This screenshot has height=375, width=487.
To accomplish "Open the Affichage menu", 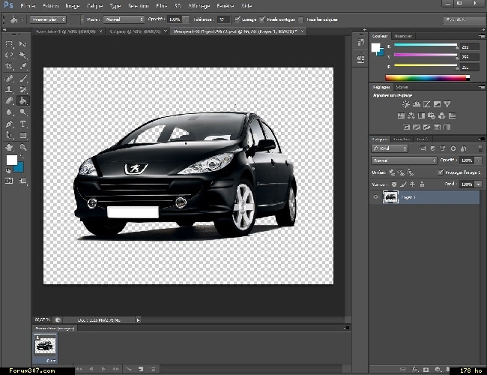I will (199, 6).
